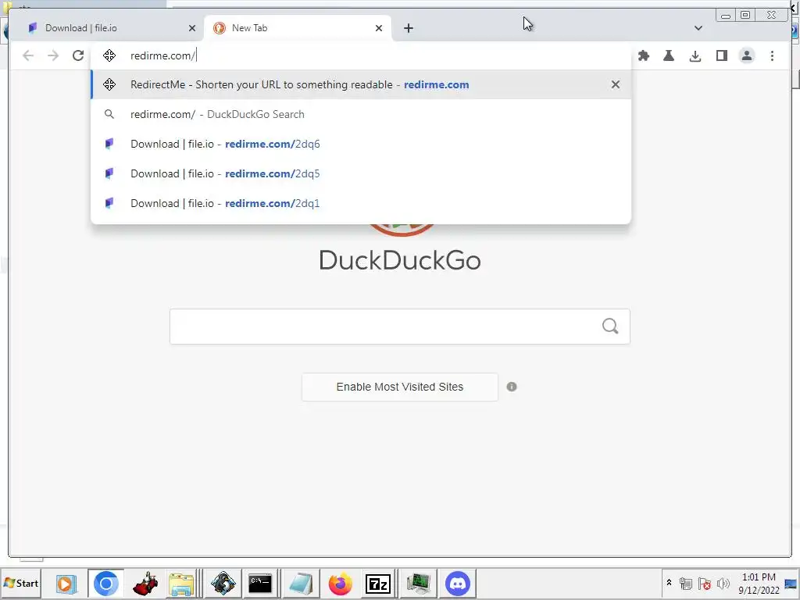
Task: Click the clock showing 1:01 PM
Action: (759, 583)
